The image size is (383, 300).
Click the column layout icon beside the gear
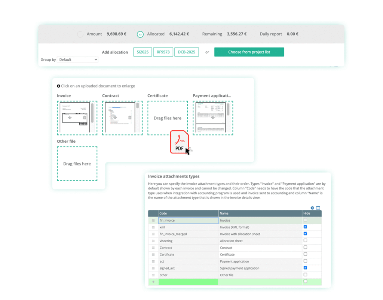coord(318,208)
